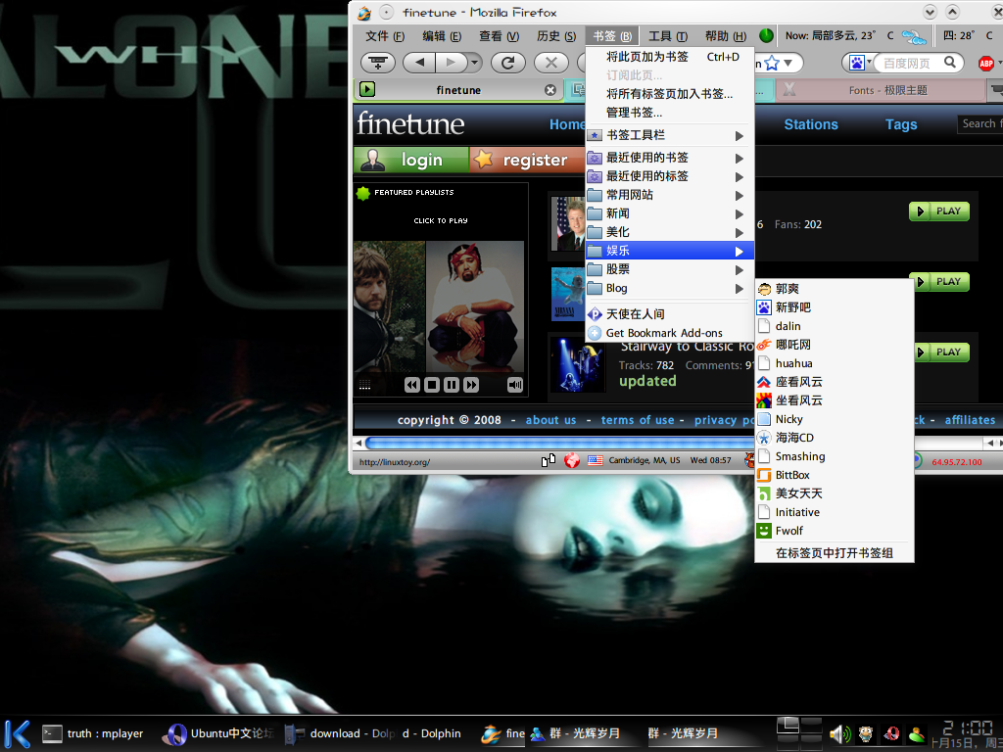Expand the 最近使用的书签 submenu
The width and height of the screenshot is (1003, 752).
tap(670, 158)
